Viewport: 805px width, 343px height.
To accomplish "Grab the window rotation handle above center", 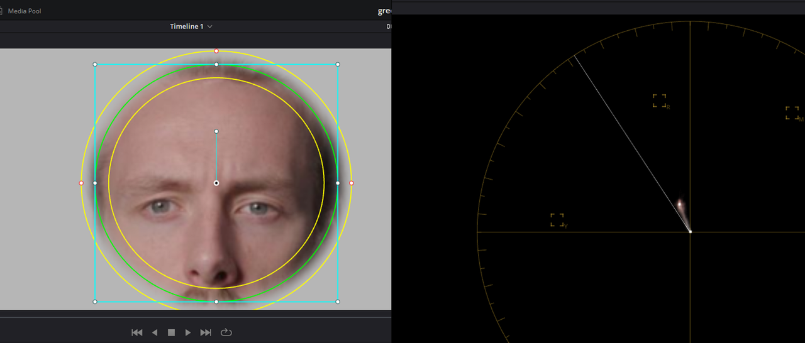I will 216,131.
